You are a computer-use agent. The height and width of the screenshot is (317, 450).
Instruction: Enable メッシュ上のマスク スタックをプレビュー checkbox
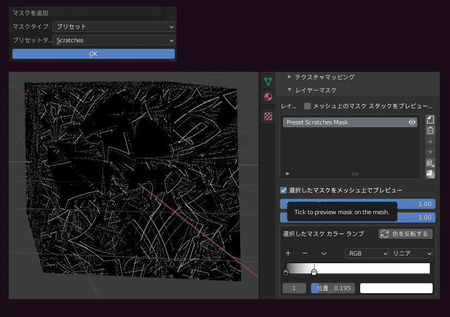(307, 106)
